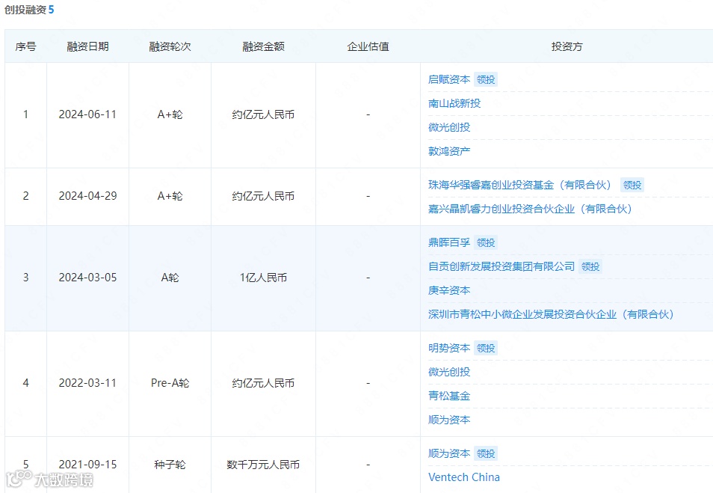Click the 创投融资 5 section title
This screenshot has width=713, height=493.
(x=29, y=10)
